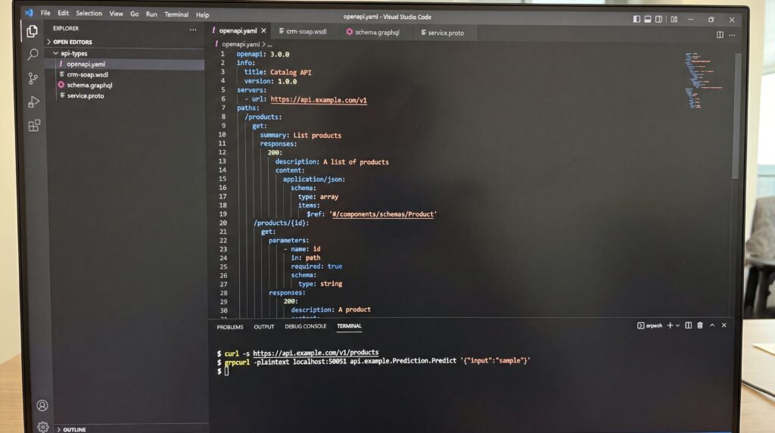Open the View menu
Image resolution: width=775 pixels, height=433 pixels.
point(116,14)
